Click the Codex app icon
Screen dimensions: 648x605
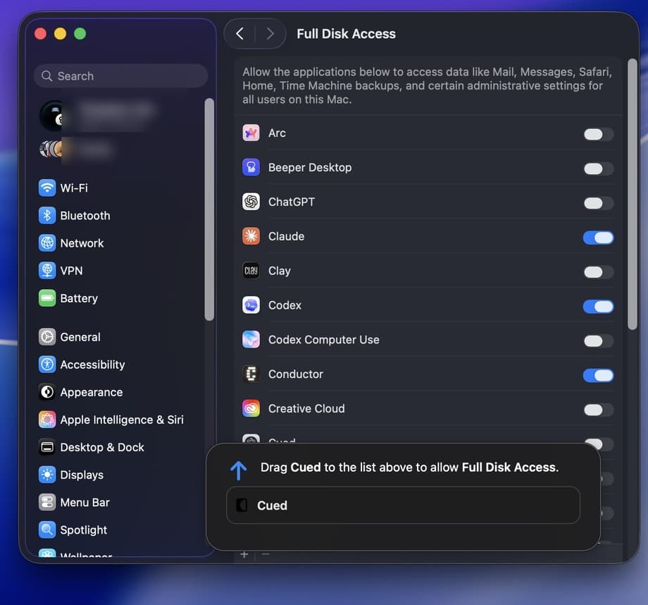tap(251, 305)
